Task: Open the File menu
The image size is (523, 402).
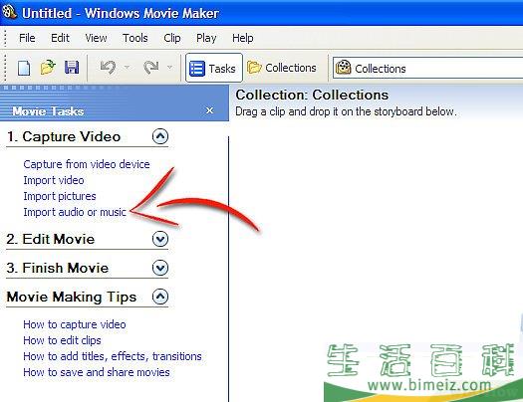Action: tap(27, 38)
